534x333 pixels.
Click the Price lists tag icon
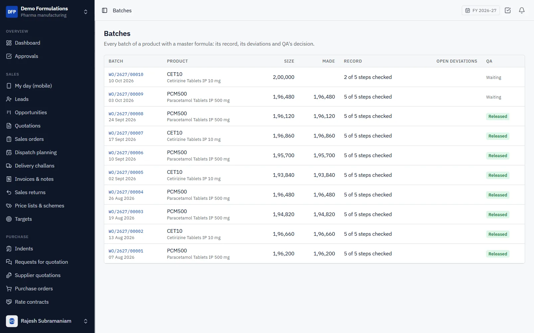(x=9, y=206)
